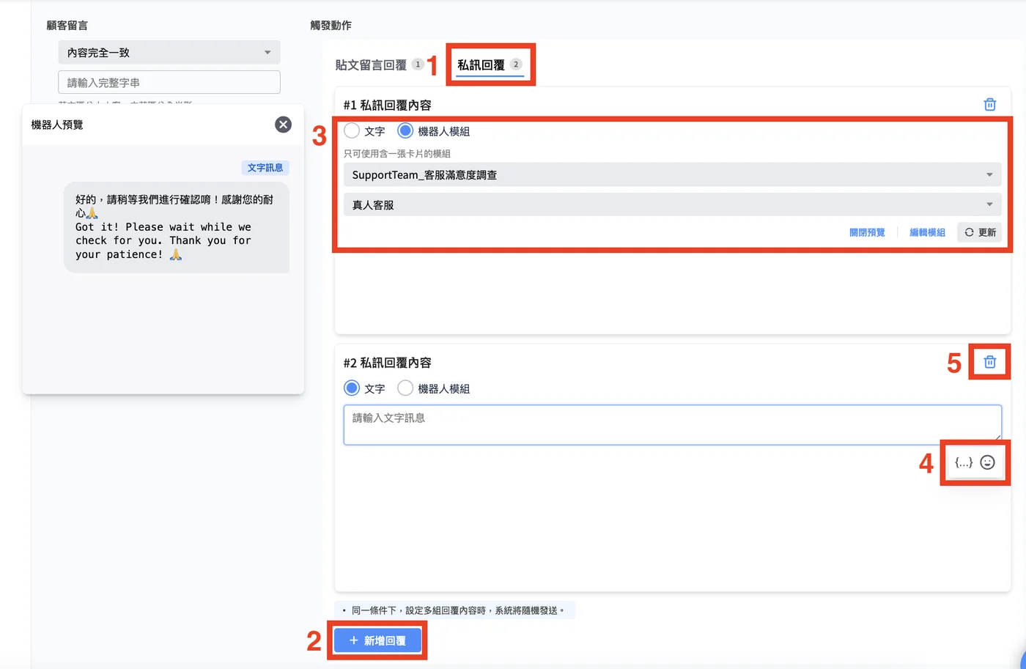Screen dimensions: 1026x669
Task: Switch to the 私訊回覆 tab
Action: point(481,64)
